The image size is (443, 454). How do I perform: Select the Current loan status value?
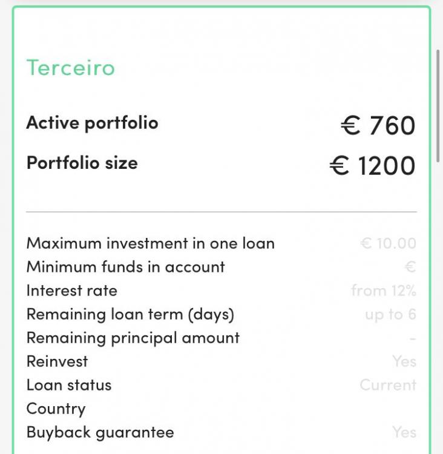click(388, 385)
